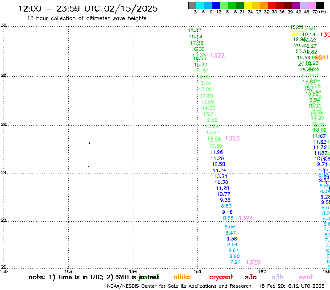Click the blue value 11.67 in right track
330x290 pixels.
click(x=319, y=136)
